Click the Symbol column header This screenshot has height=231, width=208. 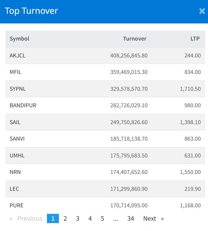click(20, 39)
